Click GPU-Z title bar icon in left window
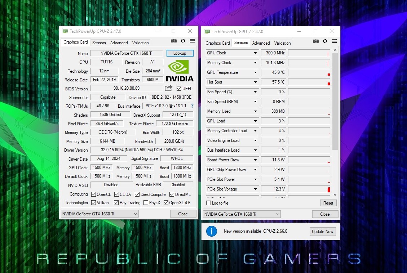The height and width of the screenshot is (273, 407). click(x=65, y=31)
